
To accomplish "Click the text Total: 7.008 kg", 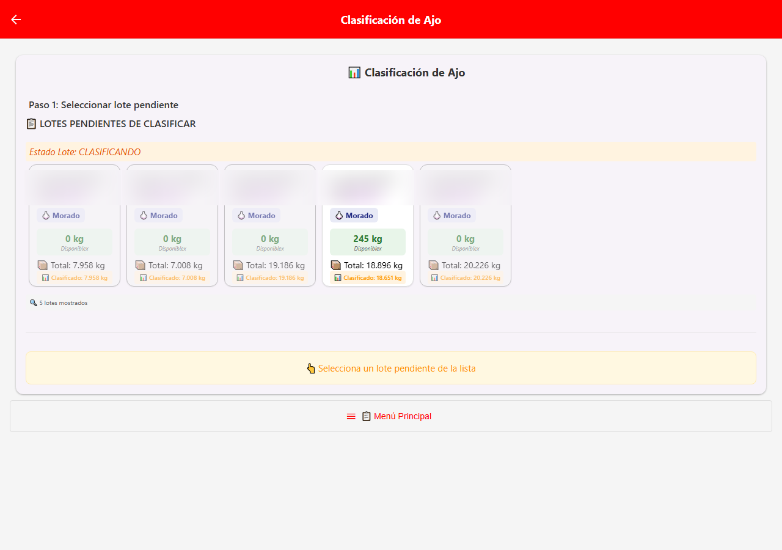I will pyautogui.click(x=175, y=265).
